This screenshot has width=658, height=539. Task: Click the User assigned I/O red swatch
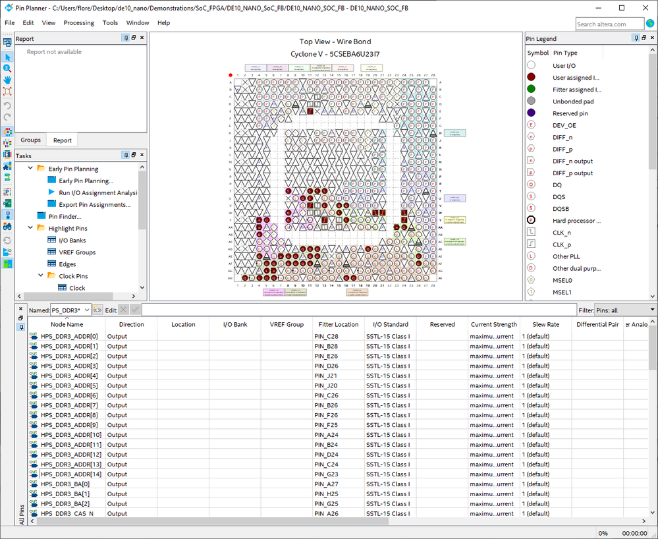(531, 78)
